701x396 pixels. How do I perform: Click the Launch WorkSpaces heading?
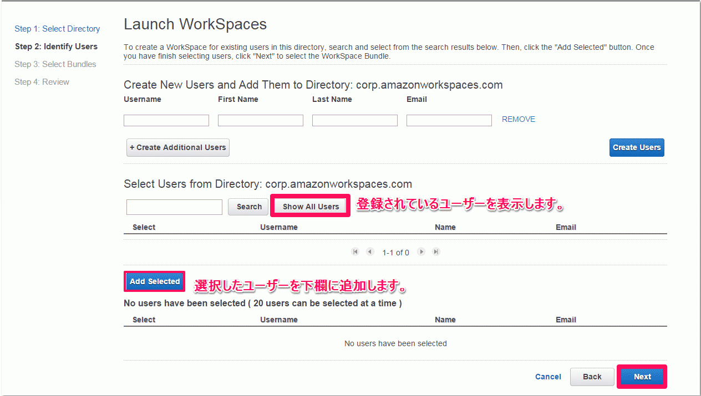[195, 24]
